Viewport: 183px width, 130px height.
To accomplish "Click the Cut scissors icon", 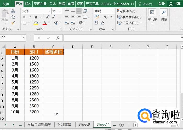I will [x=13, y=11].
